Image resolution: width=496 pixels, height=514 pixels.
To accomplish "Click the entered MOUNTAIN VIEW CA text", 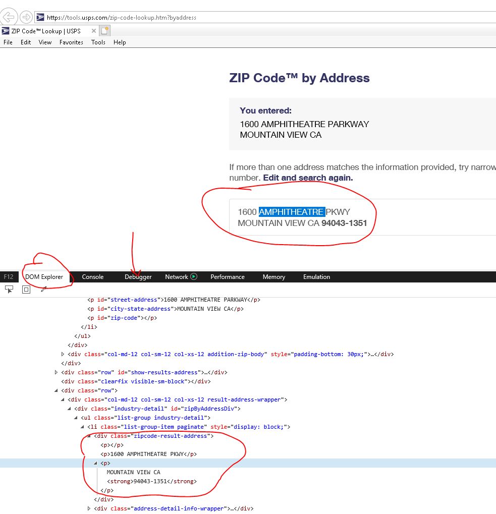I will pos(281,135).
